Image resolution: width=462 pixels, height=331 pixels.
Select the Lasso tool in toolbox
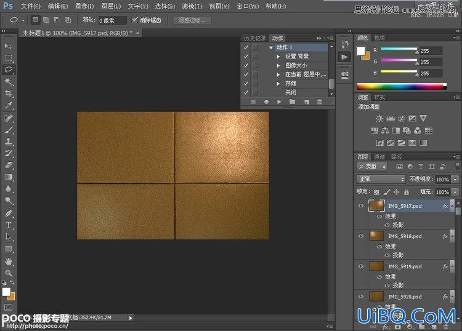9,70
